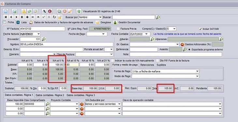Open the Compra/Gasto dropdown showing G
Screen dimensions: 238x122
click(x=174, y=29)
